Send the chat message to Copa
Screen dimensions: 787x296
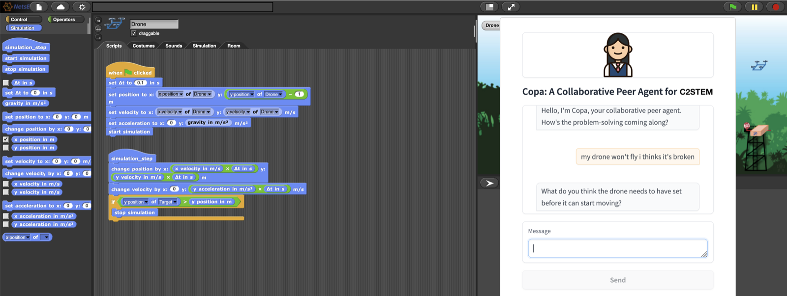[618, 280]
